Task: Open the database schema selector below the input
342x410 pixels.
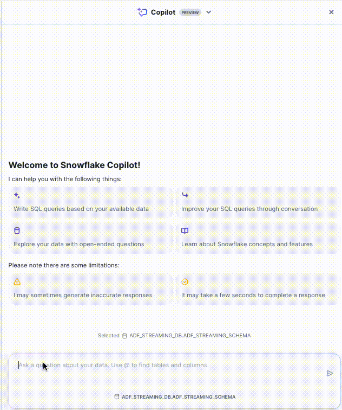Action: [175, 397]
